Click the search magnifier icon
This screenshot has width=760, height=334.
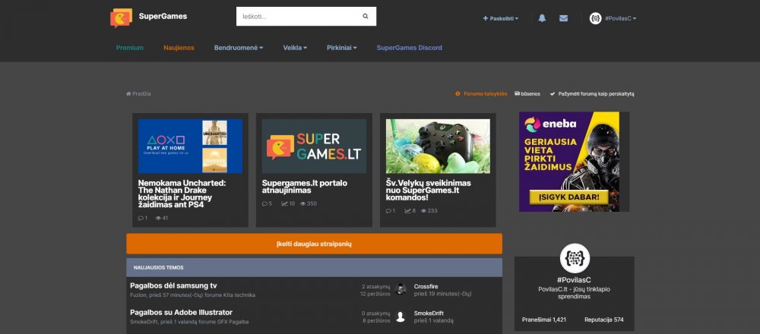pyautogui.click(x=366, y=17)
